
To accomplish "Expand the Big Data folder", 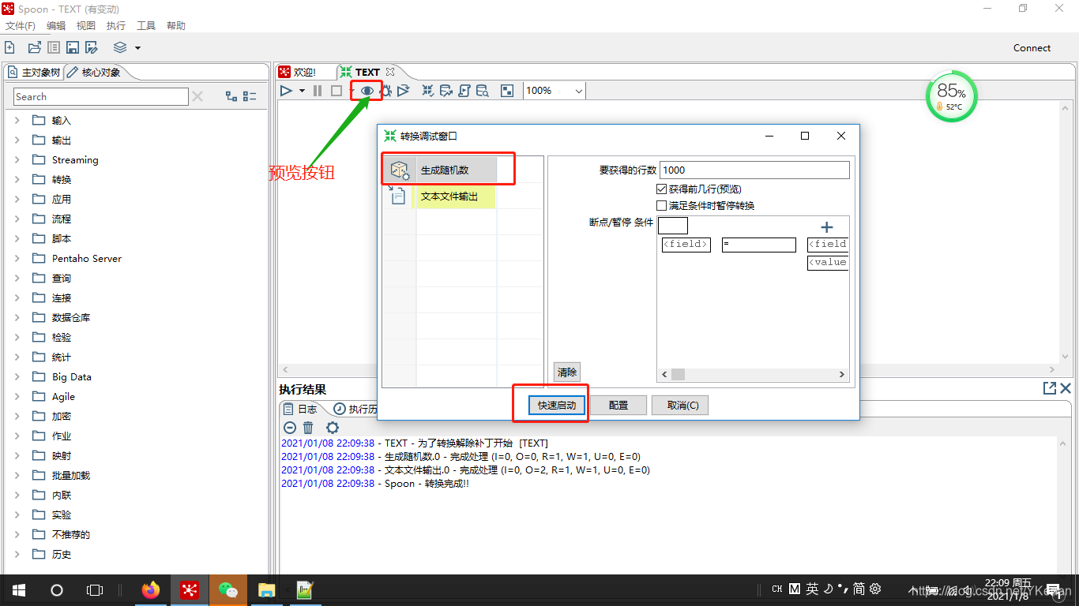I will pyautogui.click(x=17, y=376).
